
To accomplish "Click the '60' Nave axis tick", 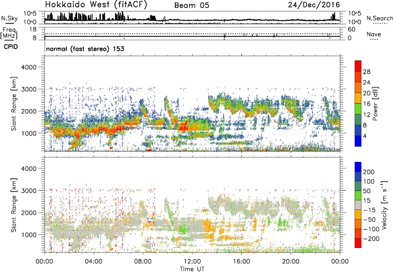I will click(351, 29).
